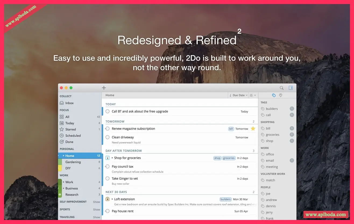Select the tags tab icon
This screenshot has width=354, height=224.
click(x=274, y=95)
